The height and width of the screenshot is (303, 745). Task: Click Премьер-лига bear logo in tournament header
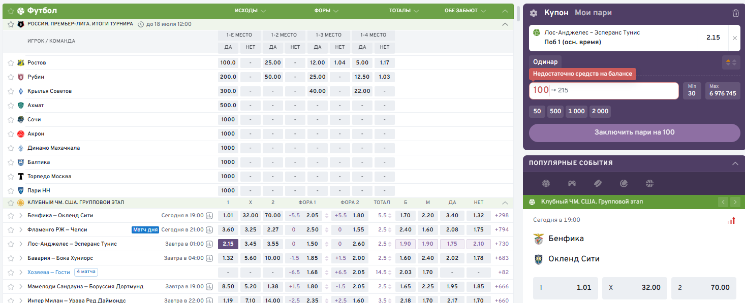coord(21,24)
